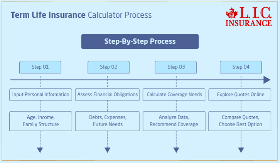Click the Term Life Insurance Calculator Process title
280x163 pixels.
(x=81, y=15)
